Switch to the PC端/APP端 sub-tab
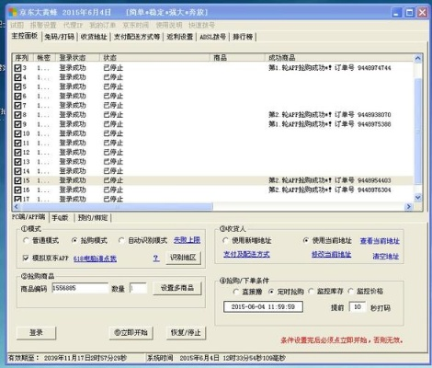432x368 pixels. pos(28,217)
